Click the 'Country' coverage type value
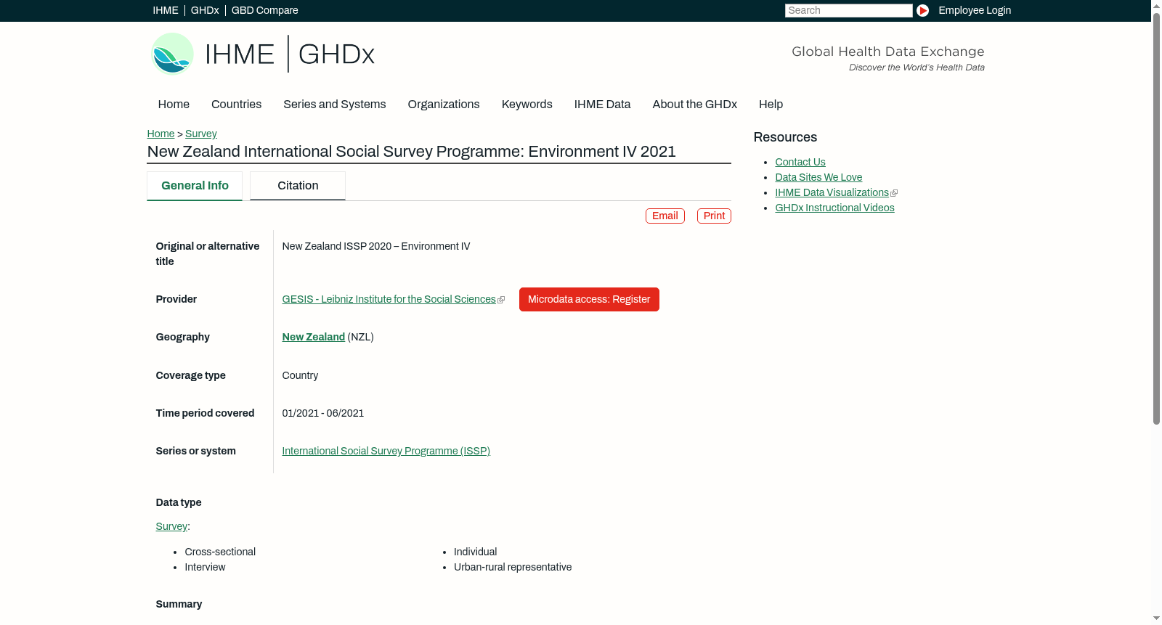The height and width of the screenshot is (625, 1162). click(x=300, y=375)
